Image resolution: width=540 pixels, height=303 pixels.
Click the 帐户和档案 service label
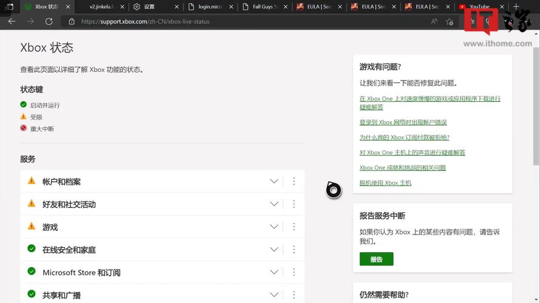point(61,182)
